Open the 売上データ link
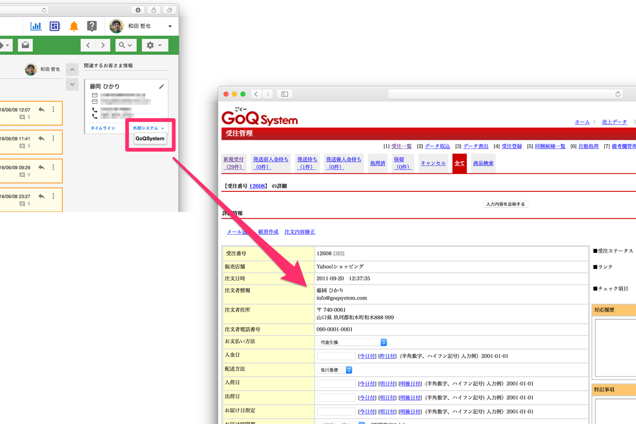Viewport: 636px width, 424px height. [x=614, y=122]
